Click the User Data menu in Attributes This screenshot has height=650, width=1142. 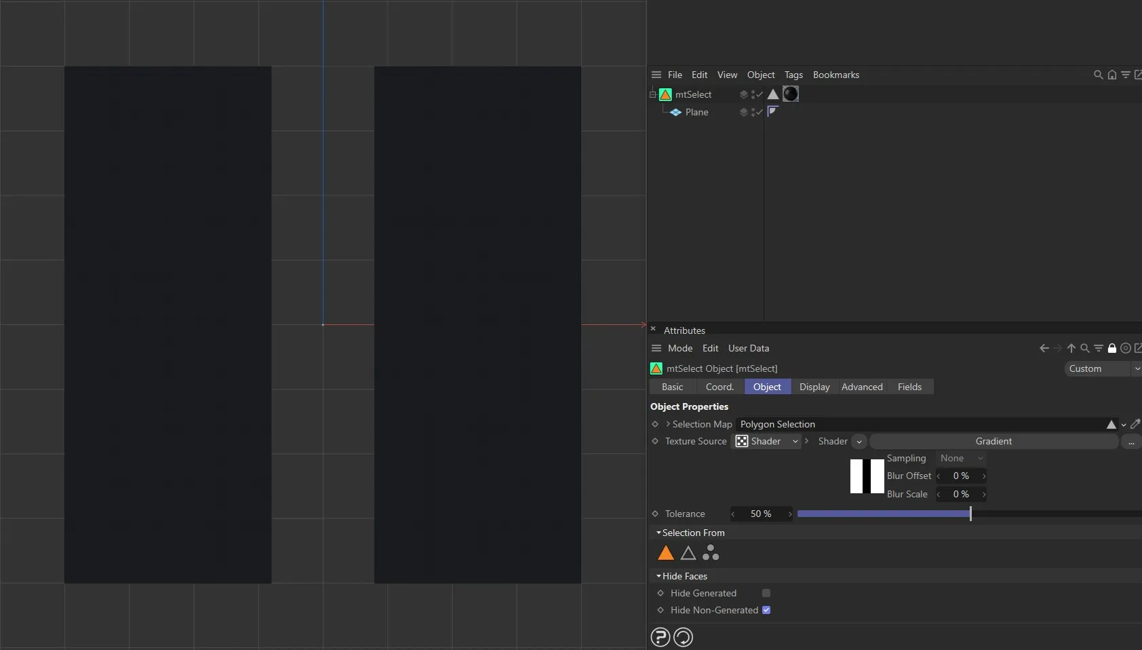point(748,348)
